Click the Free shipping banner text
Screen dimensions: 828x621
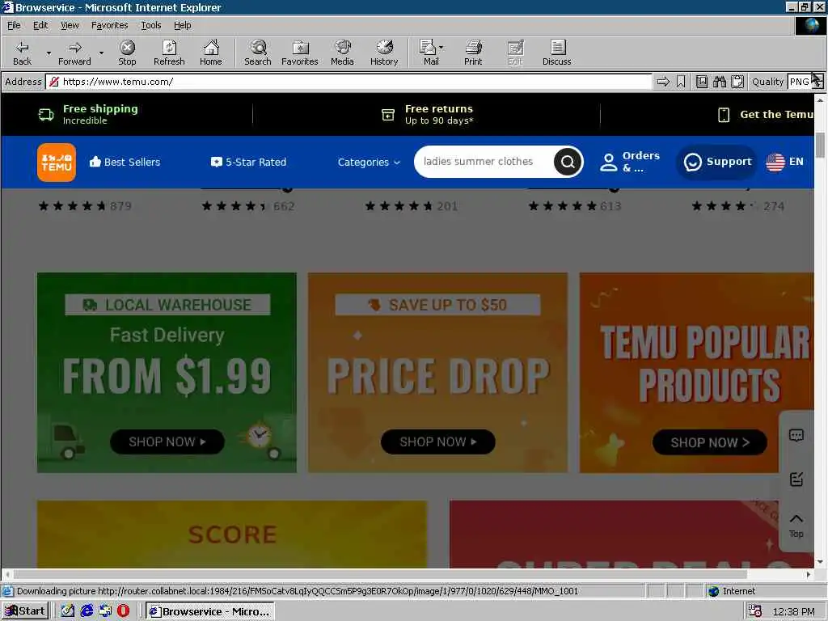click(100, 114)
